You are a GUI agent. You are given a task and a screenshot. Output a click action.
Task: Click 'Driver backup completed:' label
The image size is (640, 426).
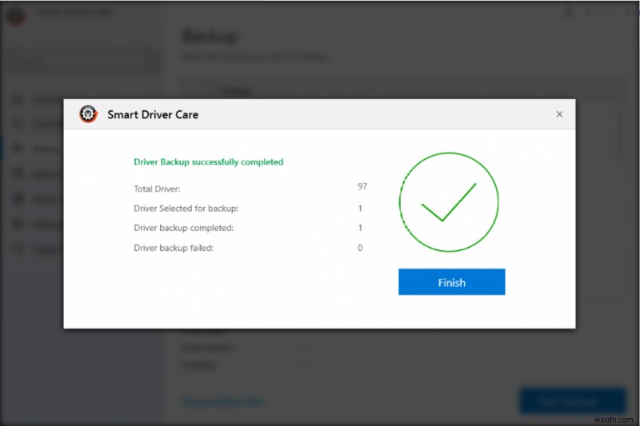point(183,228)
